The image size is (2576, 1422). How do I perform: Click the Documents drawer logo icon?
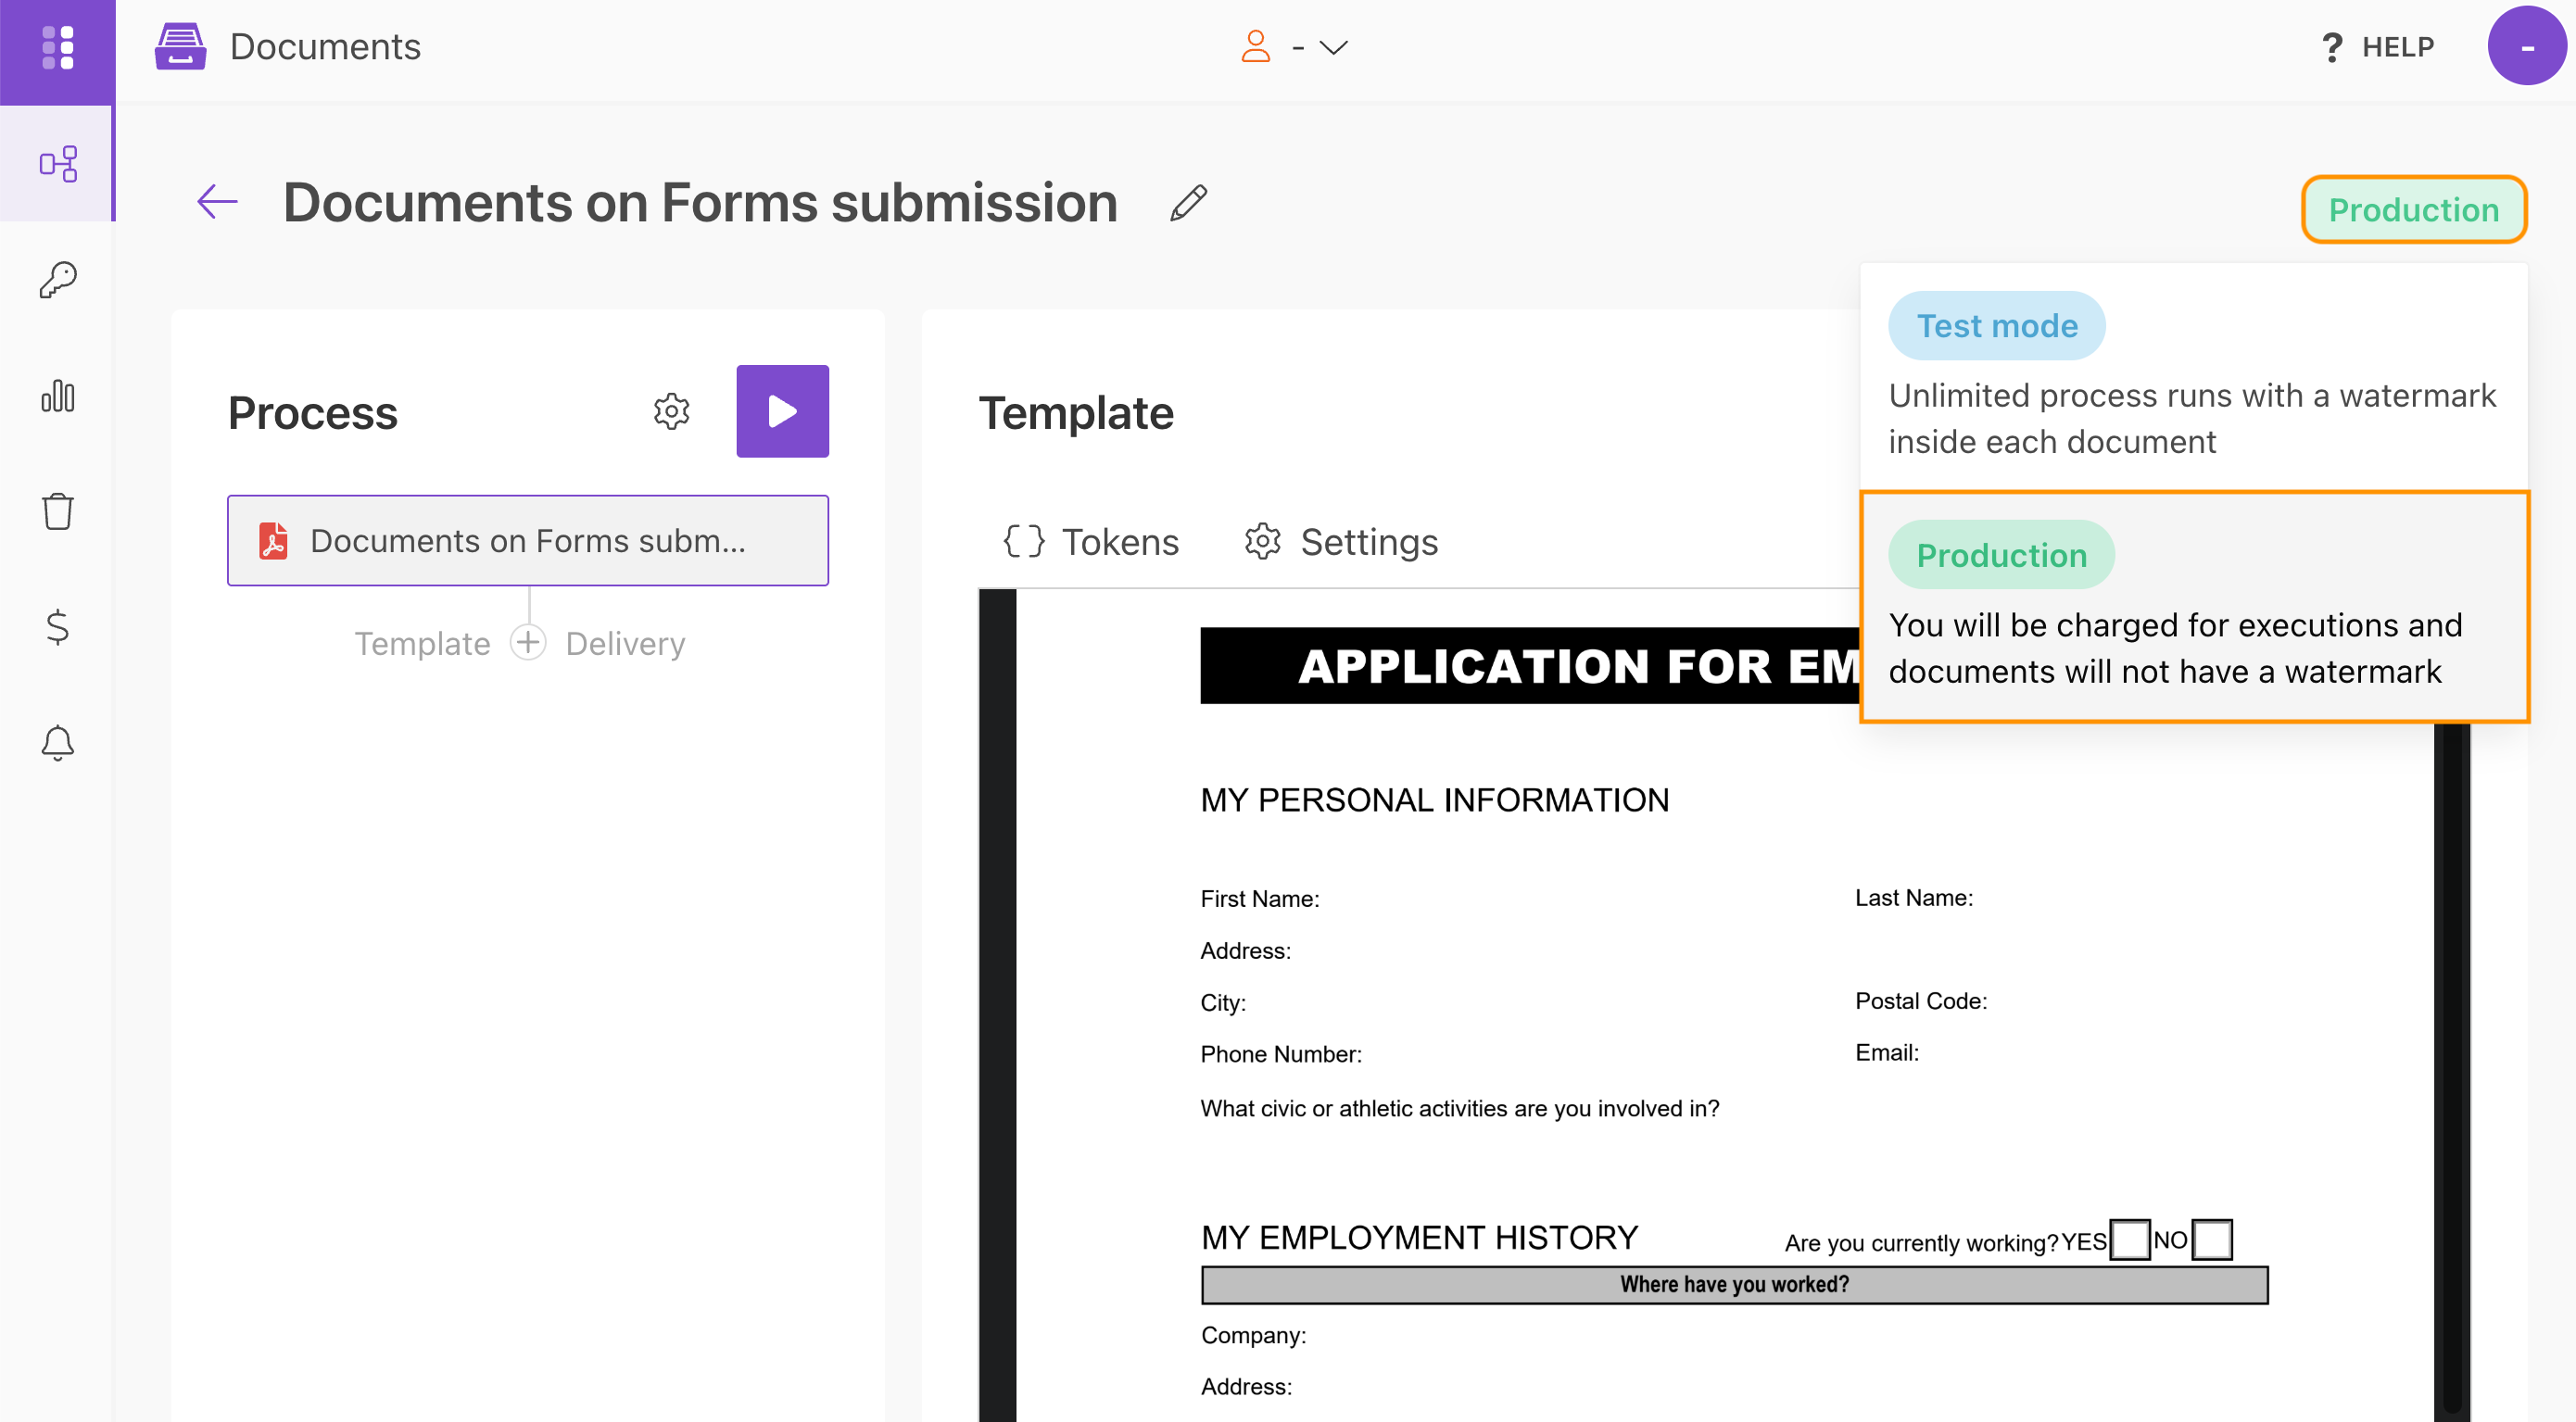coord(180,47)
